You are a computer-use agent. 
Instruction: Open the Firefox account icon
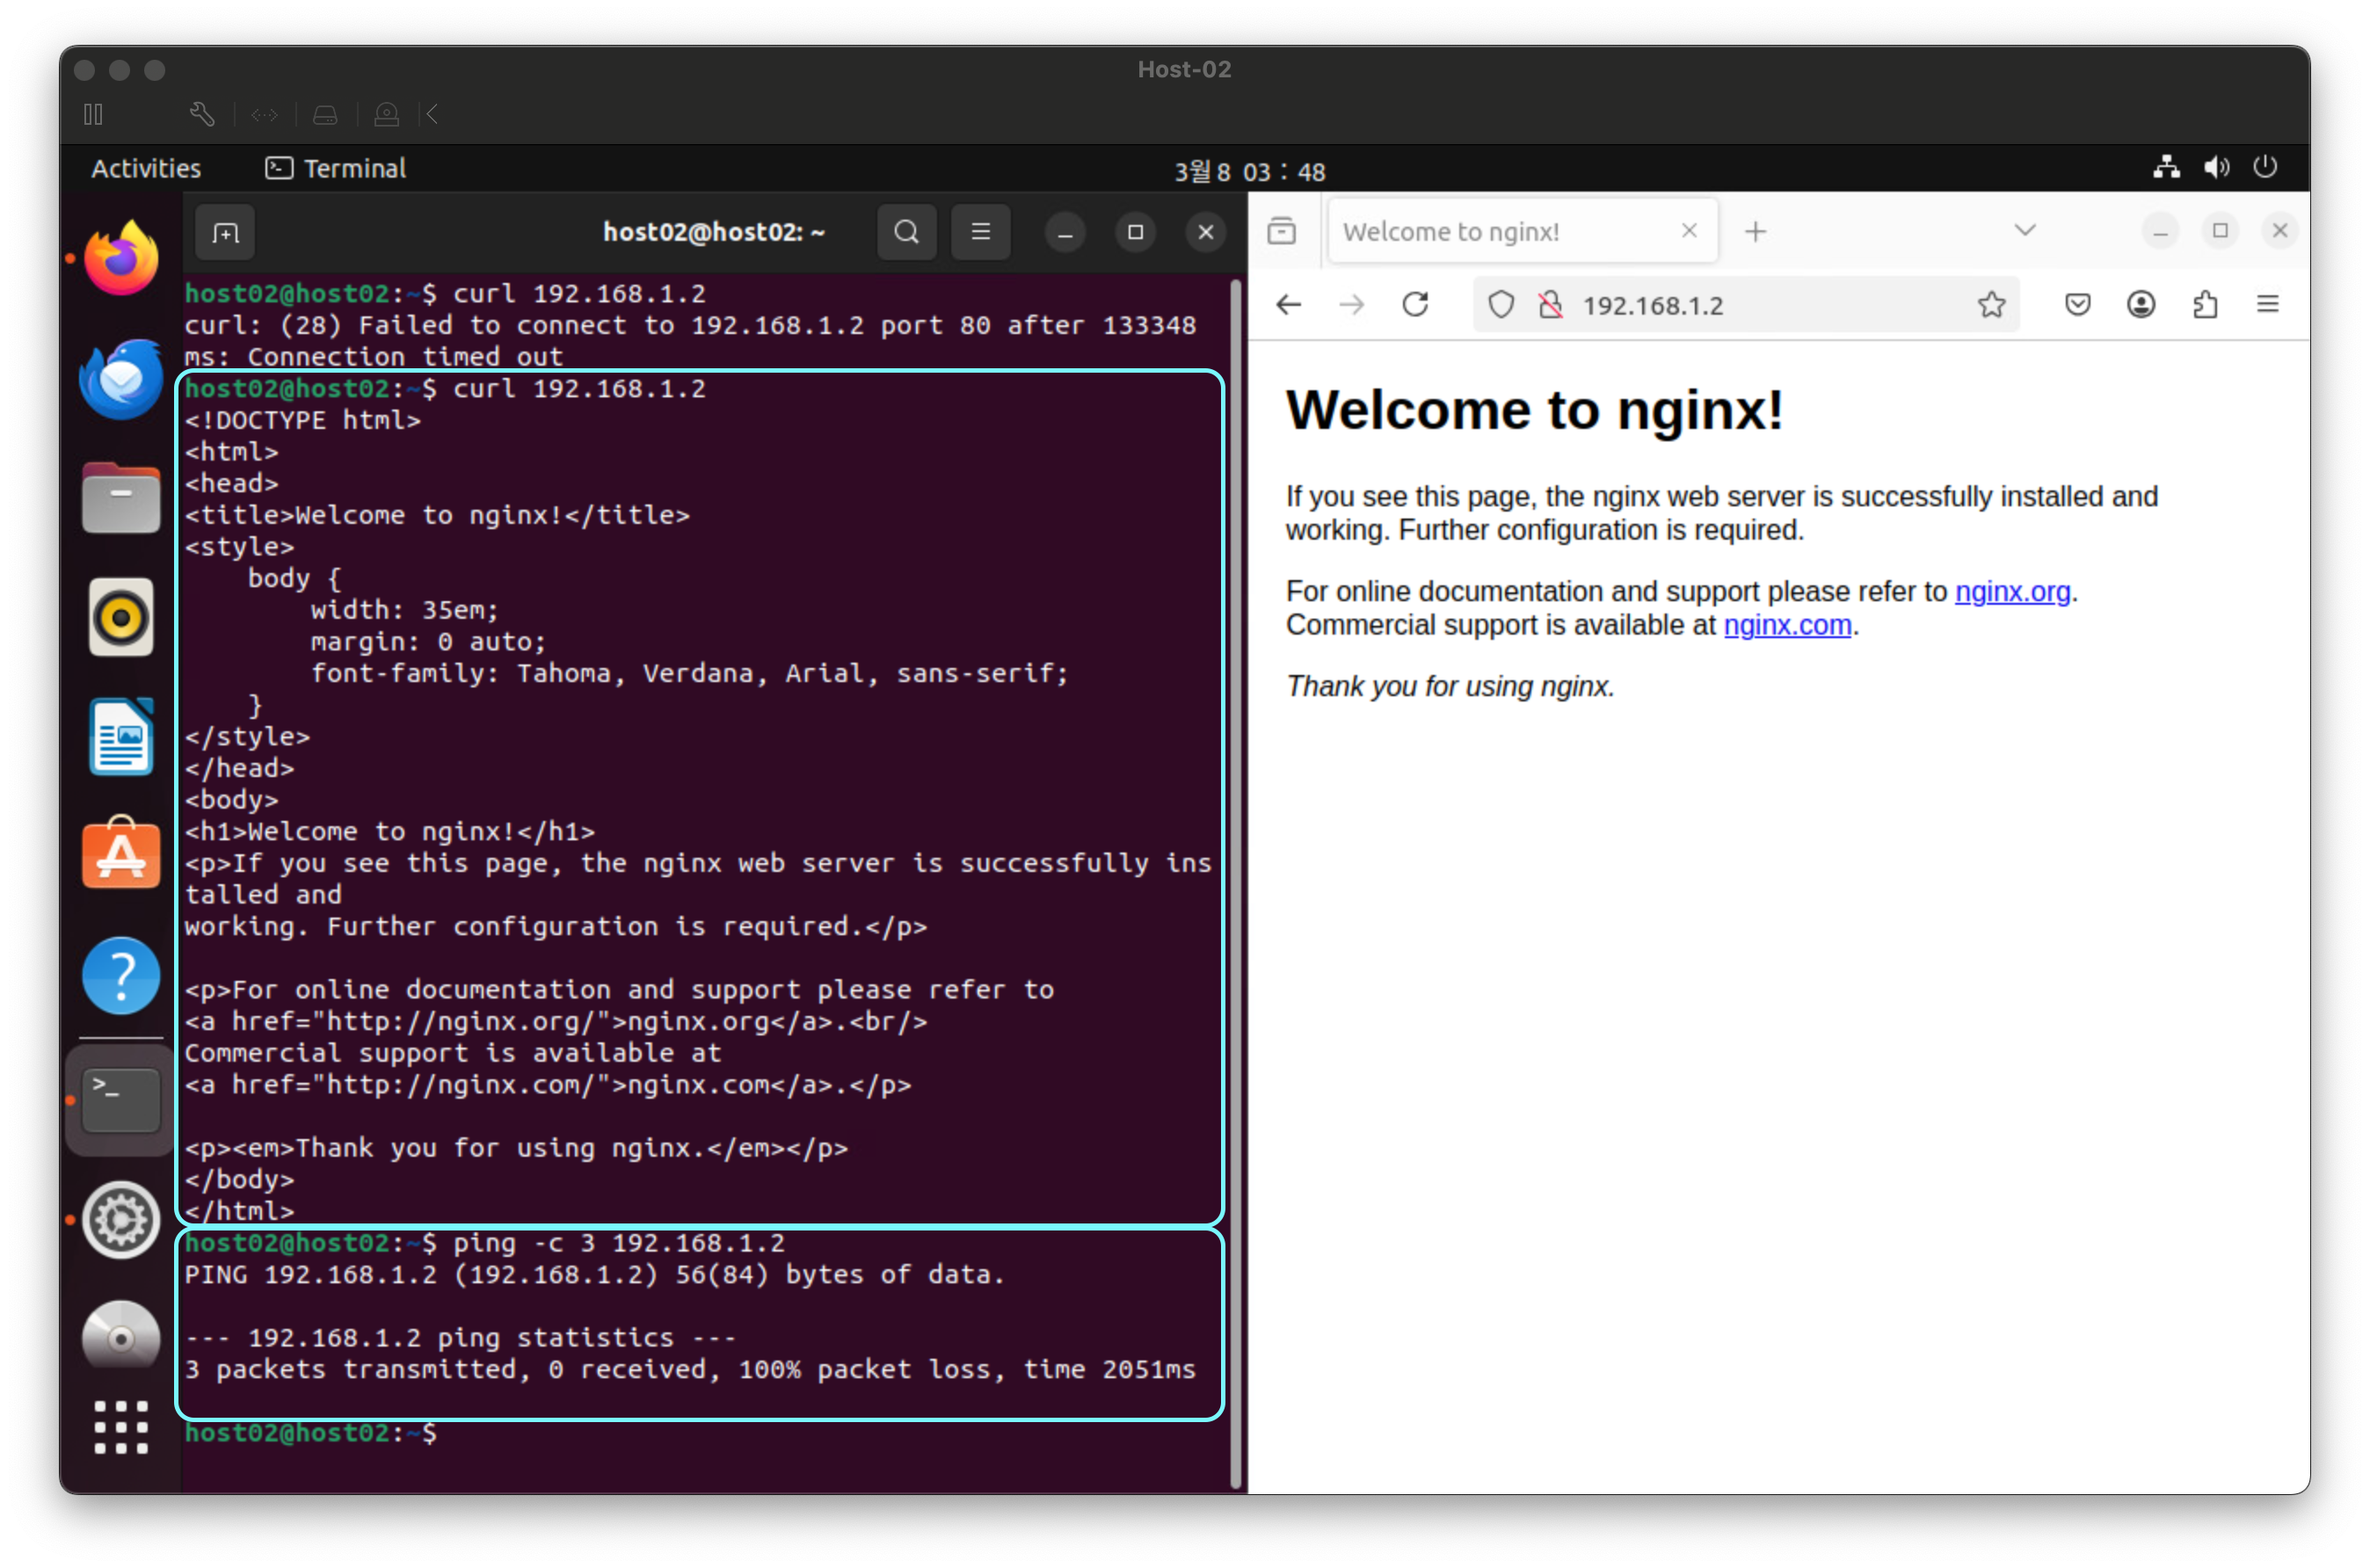tap(2140, 304)
